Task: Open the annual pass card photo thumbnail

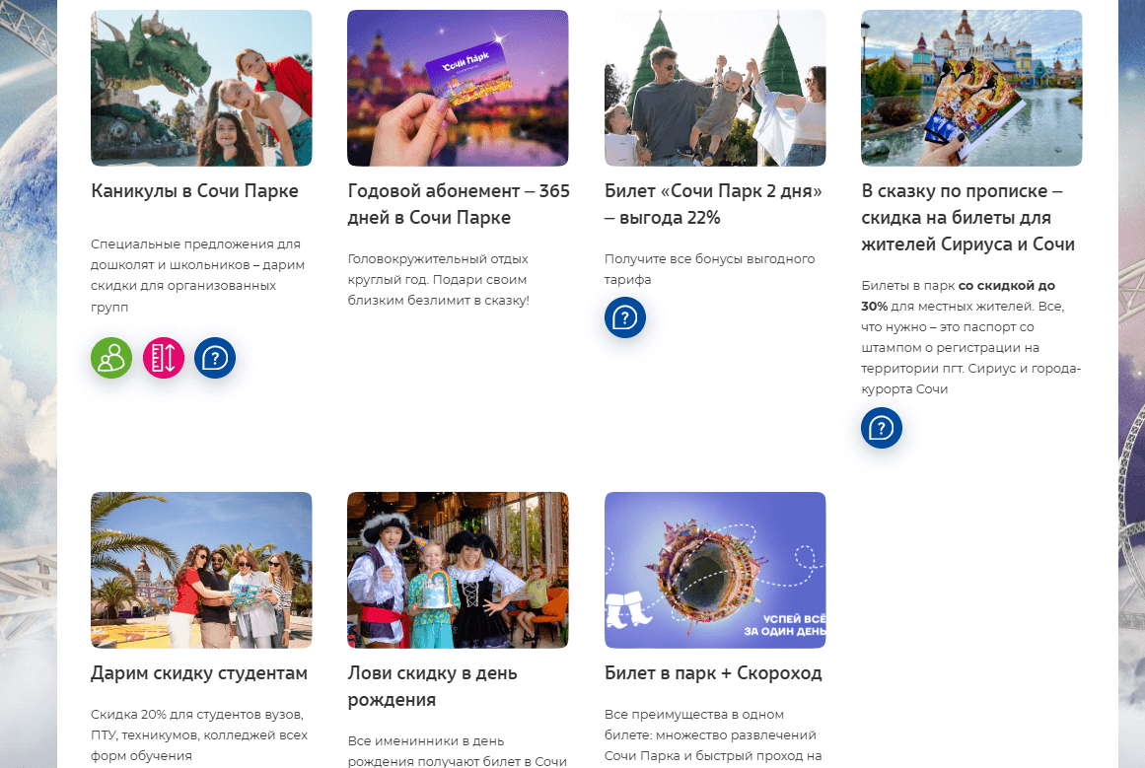Action: [x=458, y=88]
